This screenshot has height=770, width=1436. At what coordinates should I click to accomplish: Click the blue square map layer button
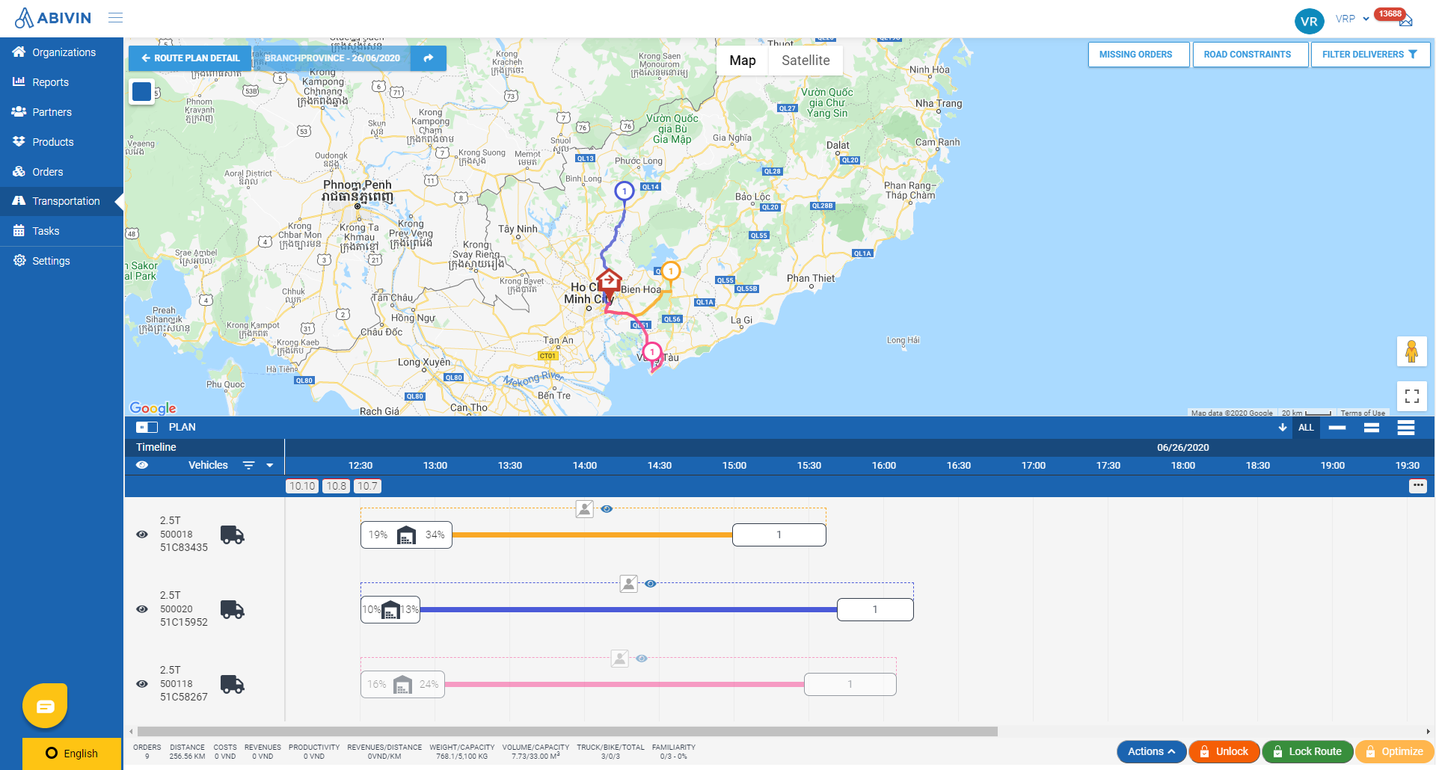[x=141, y=91]
